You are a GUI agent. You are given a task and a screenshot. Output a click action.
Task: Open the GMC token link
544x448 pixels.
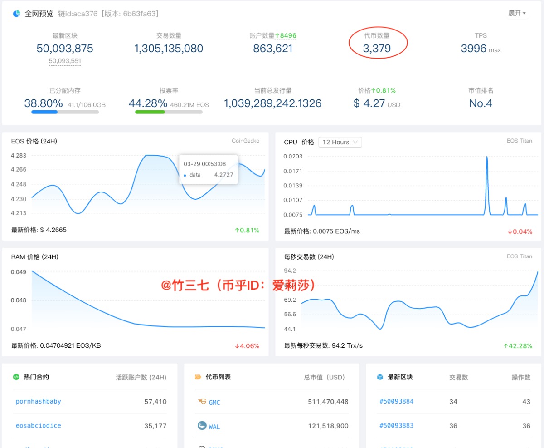pos(214,402)
